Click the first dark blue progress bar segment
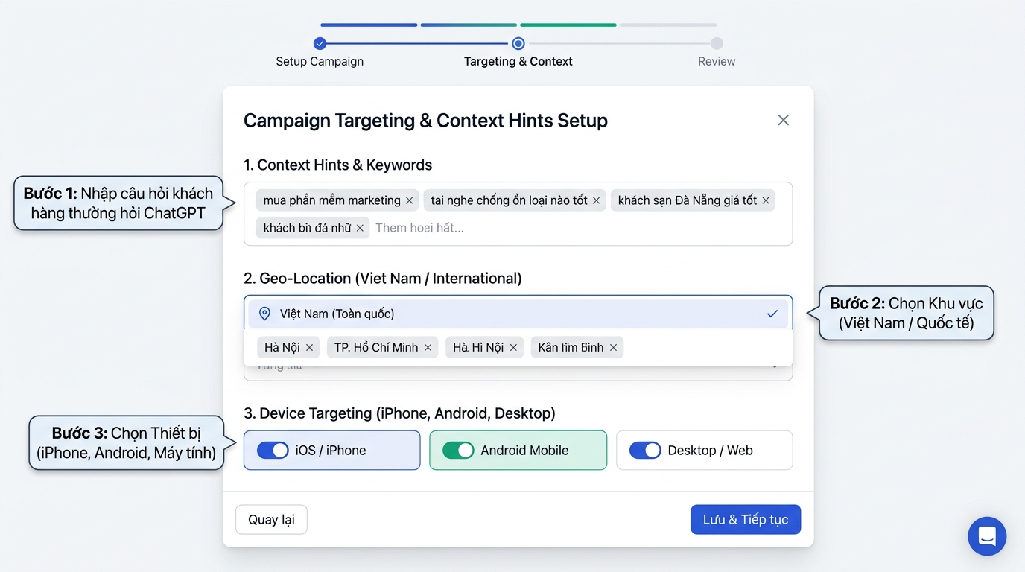Screen dimensions: 1025x572 (369, 25)
